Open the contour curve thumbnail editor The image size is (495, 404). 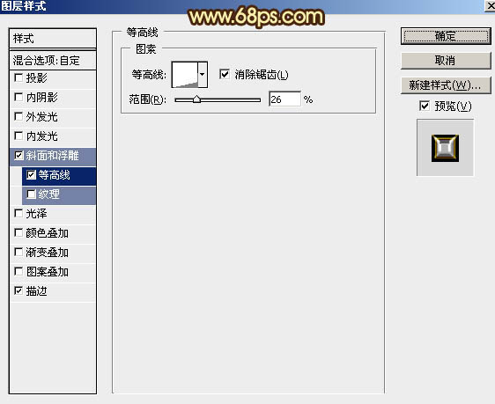(x=185, y=75)
